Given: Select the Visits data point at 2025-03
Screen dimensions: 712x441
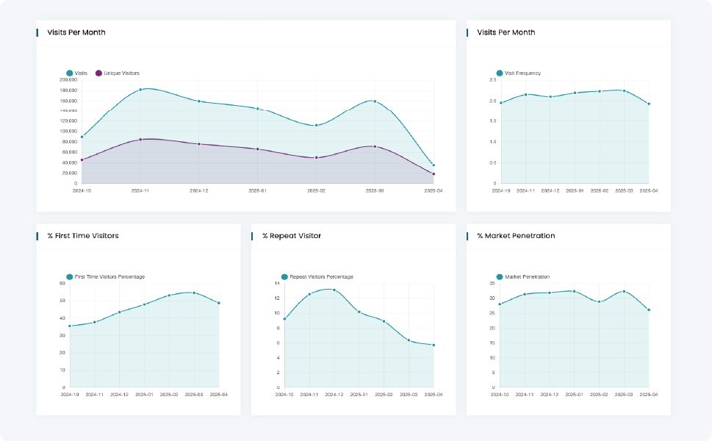Looking at the screenshot, I should 375,101.
